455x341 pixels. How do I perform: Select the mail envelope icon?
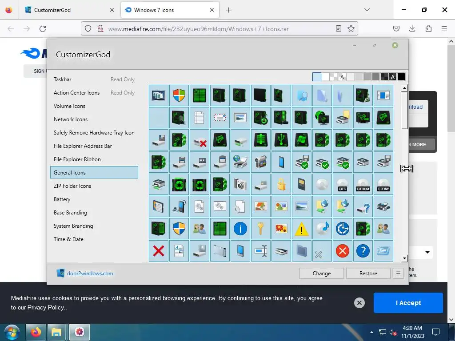(x=220, y=118)
